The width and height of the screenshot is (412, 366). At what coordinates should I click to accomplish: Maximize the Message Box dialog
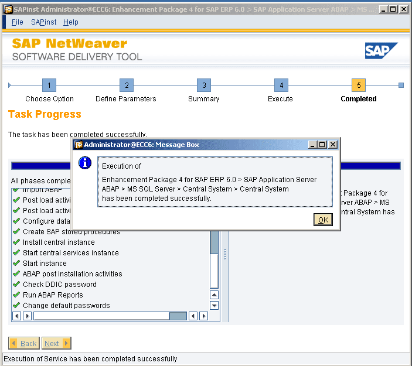click(322, 145)
